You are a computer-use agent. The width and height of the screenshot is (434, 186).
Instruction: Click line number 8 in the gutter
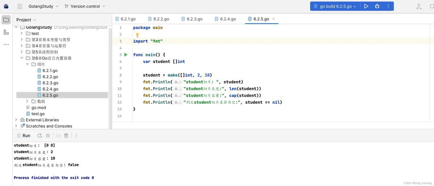click(x=120, y=75)
